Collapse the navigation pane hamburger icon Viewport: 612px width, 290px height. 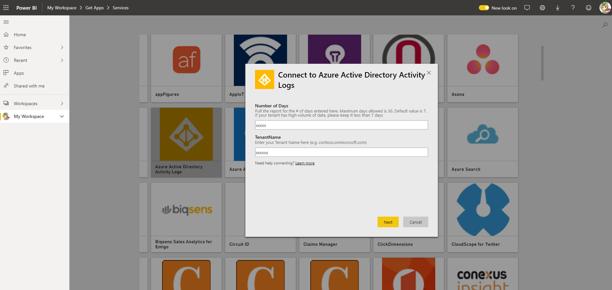click(x=6, y=22)
